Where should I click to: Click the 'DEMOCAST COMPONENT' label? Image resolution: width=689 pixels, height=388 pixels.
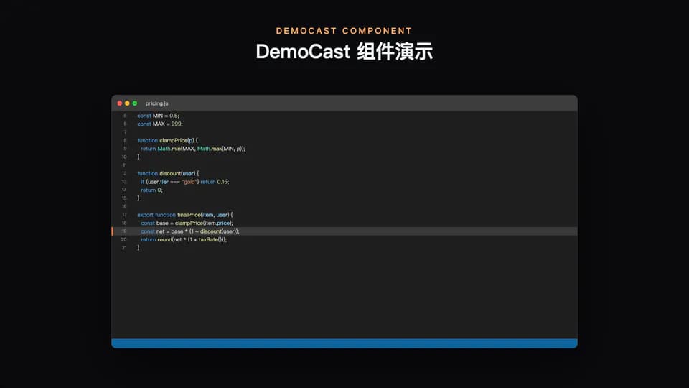[x=344, y=31]
